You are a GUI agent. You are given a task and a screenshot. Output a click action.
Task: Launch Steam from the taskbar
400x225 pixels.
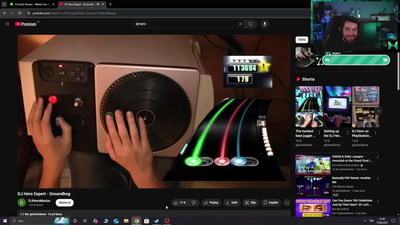click(157, 221)
